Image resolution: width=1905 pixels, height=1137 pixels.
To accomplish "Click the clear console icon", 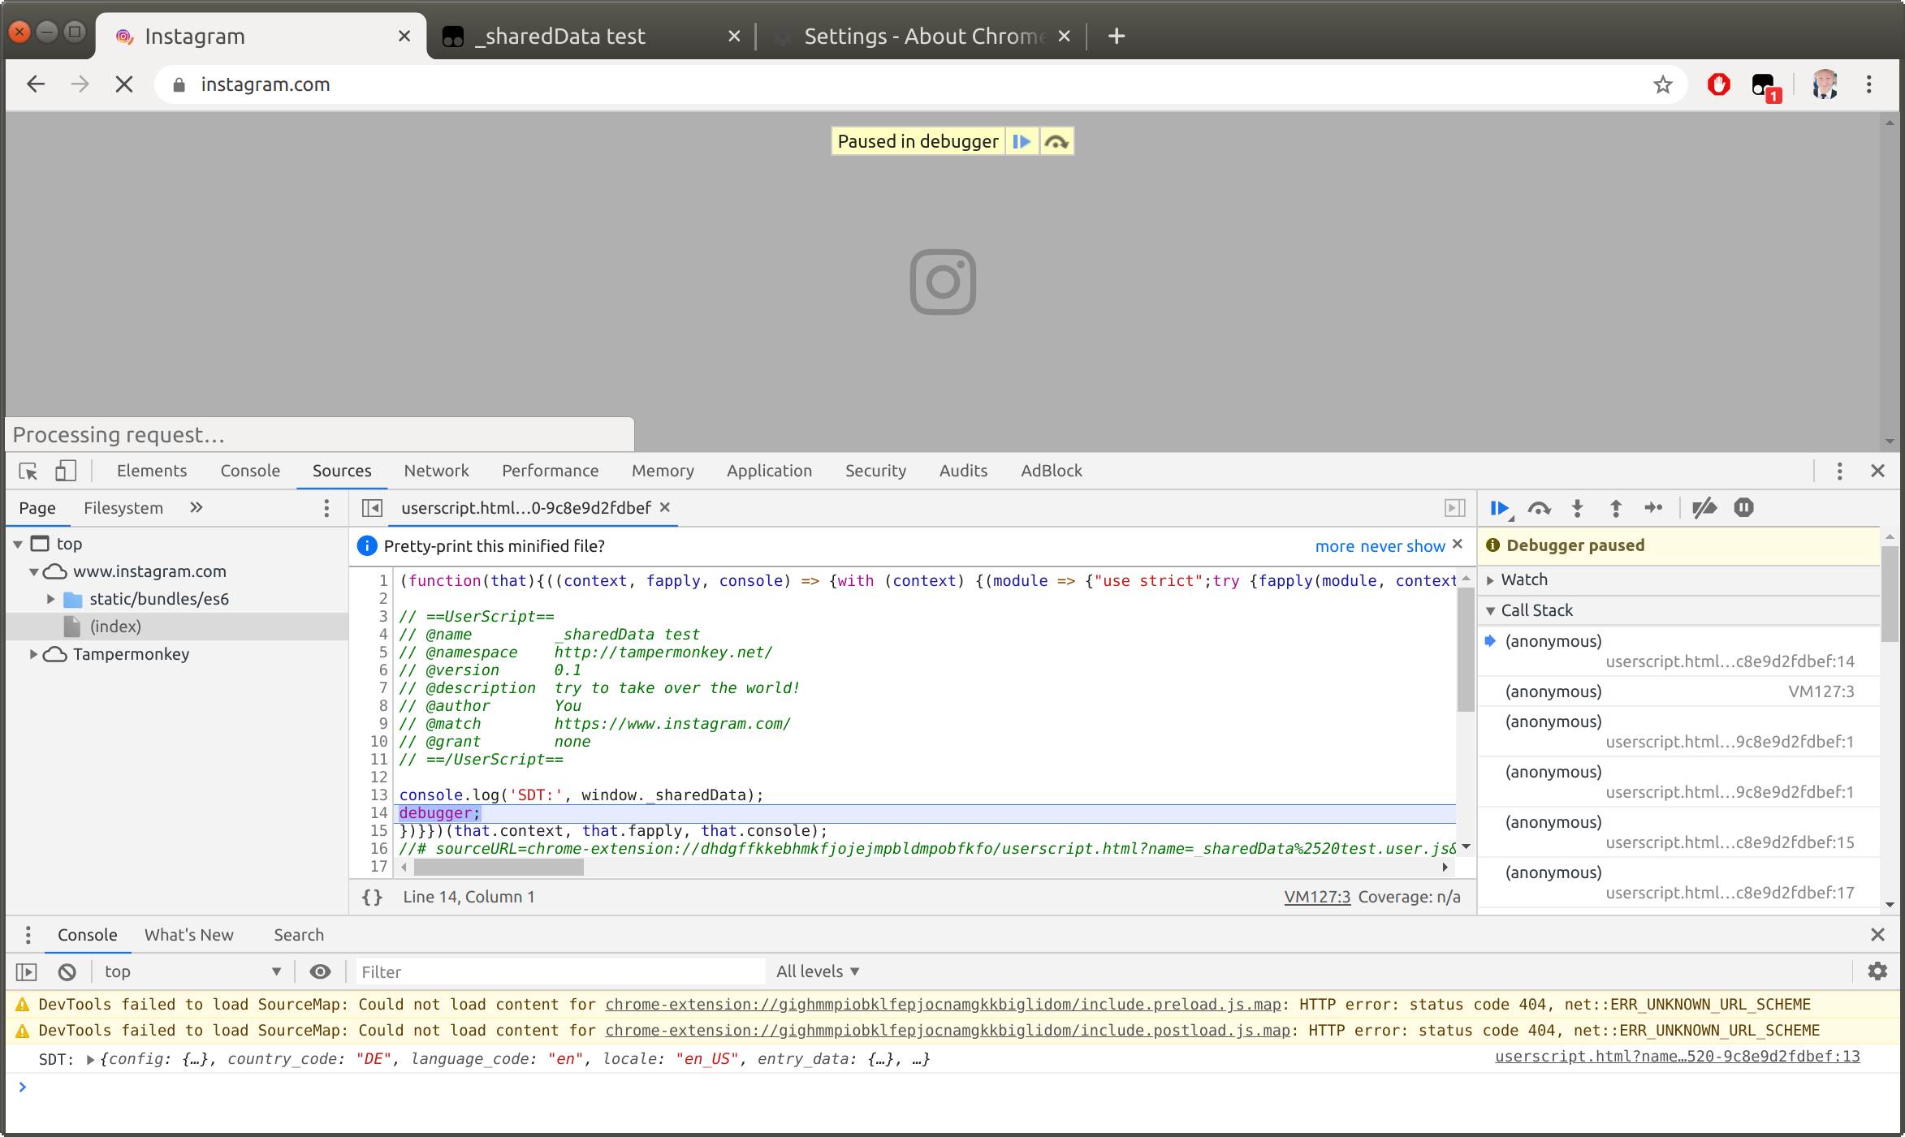I will pyautogui.click(x=67, y=971).
